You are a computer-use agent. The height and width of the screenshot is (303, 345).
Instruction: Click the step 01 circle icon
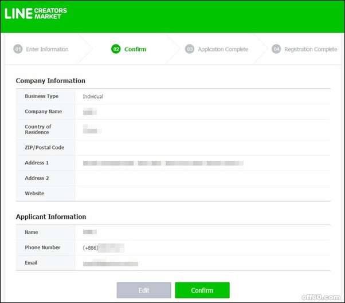(x=18, y=49)
